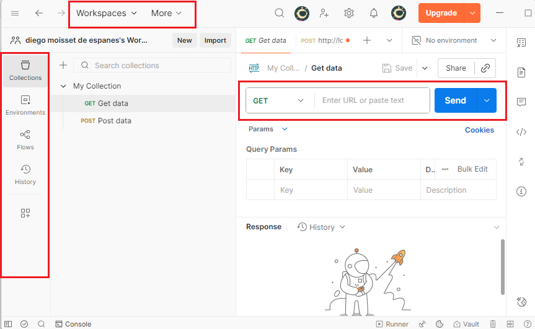The image size is (535, 329).
Task: Open the code snippet panel icon
Action: point(521,131)
